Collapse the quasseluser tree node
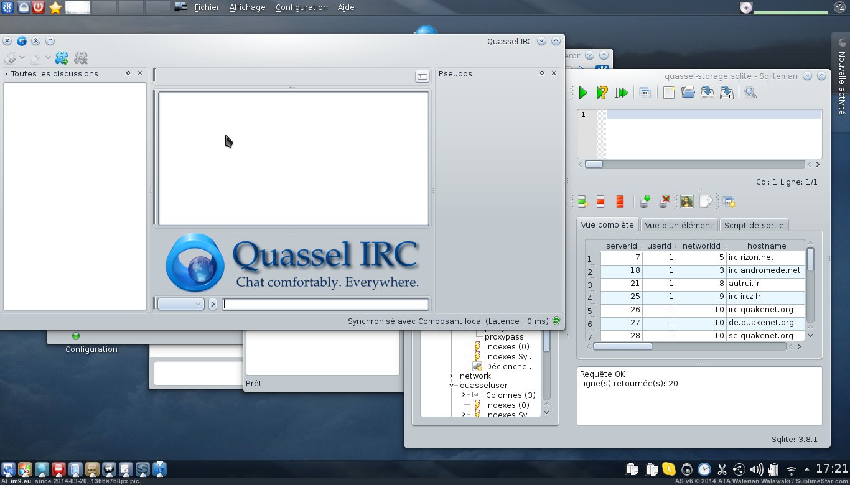 coord(452,385)
